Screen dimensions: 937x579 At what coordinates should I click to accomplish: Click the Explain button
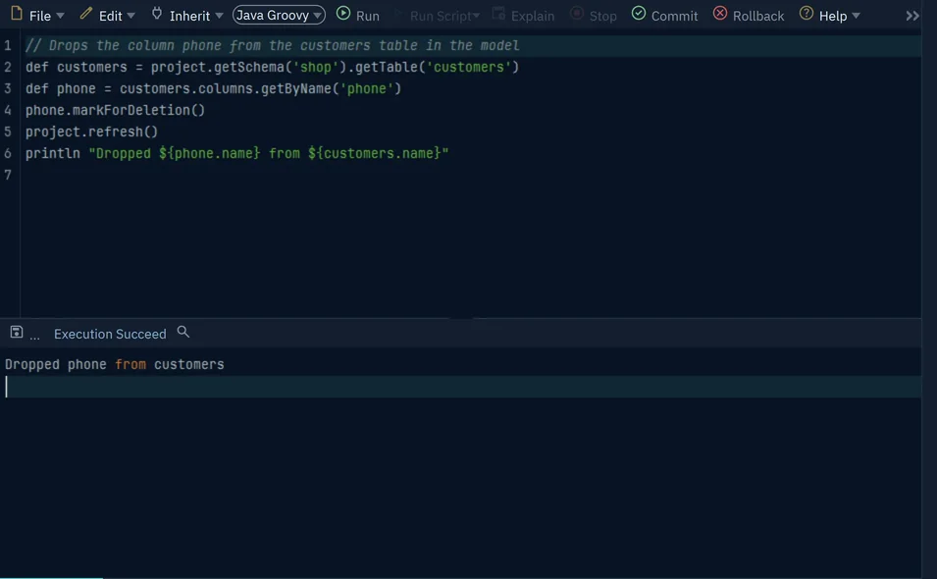524,16
